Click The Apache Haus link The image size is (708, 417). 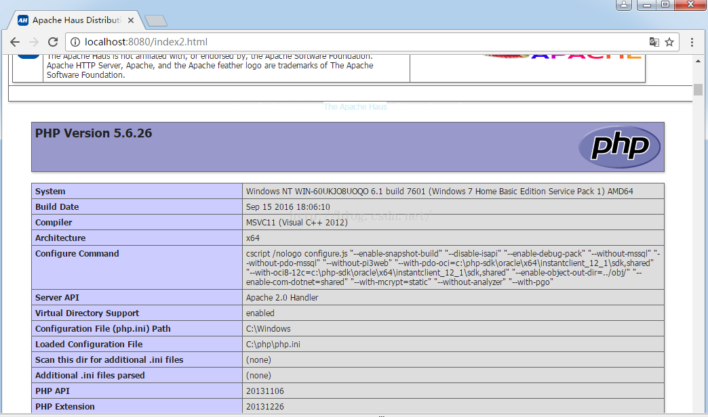click(355, 107)
